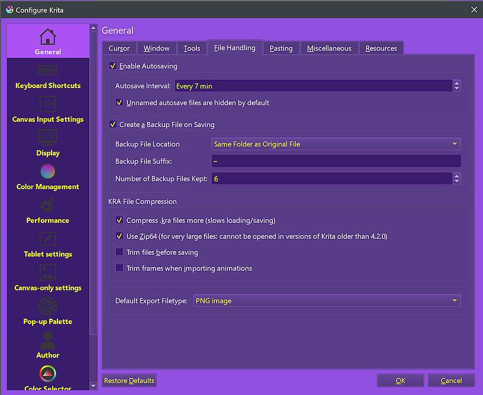The height and width of the screenshot is (395, 483).
Task: Open the Pop-up Palette icon
Action: [x=48, y=306]
